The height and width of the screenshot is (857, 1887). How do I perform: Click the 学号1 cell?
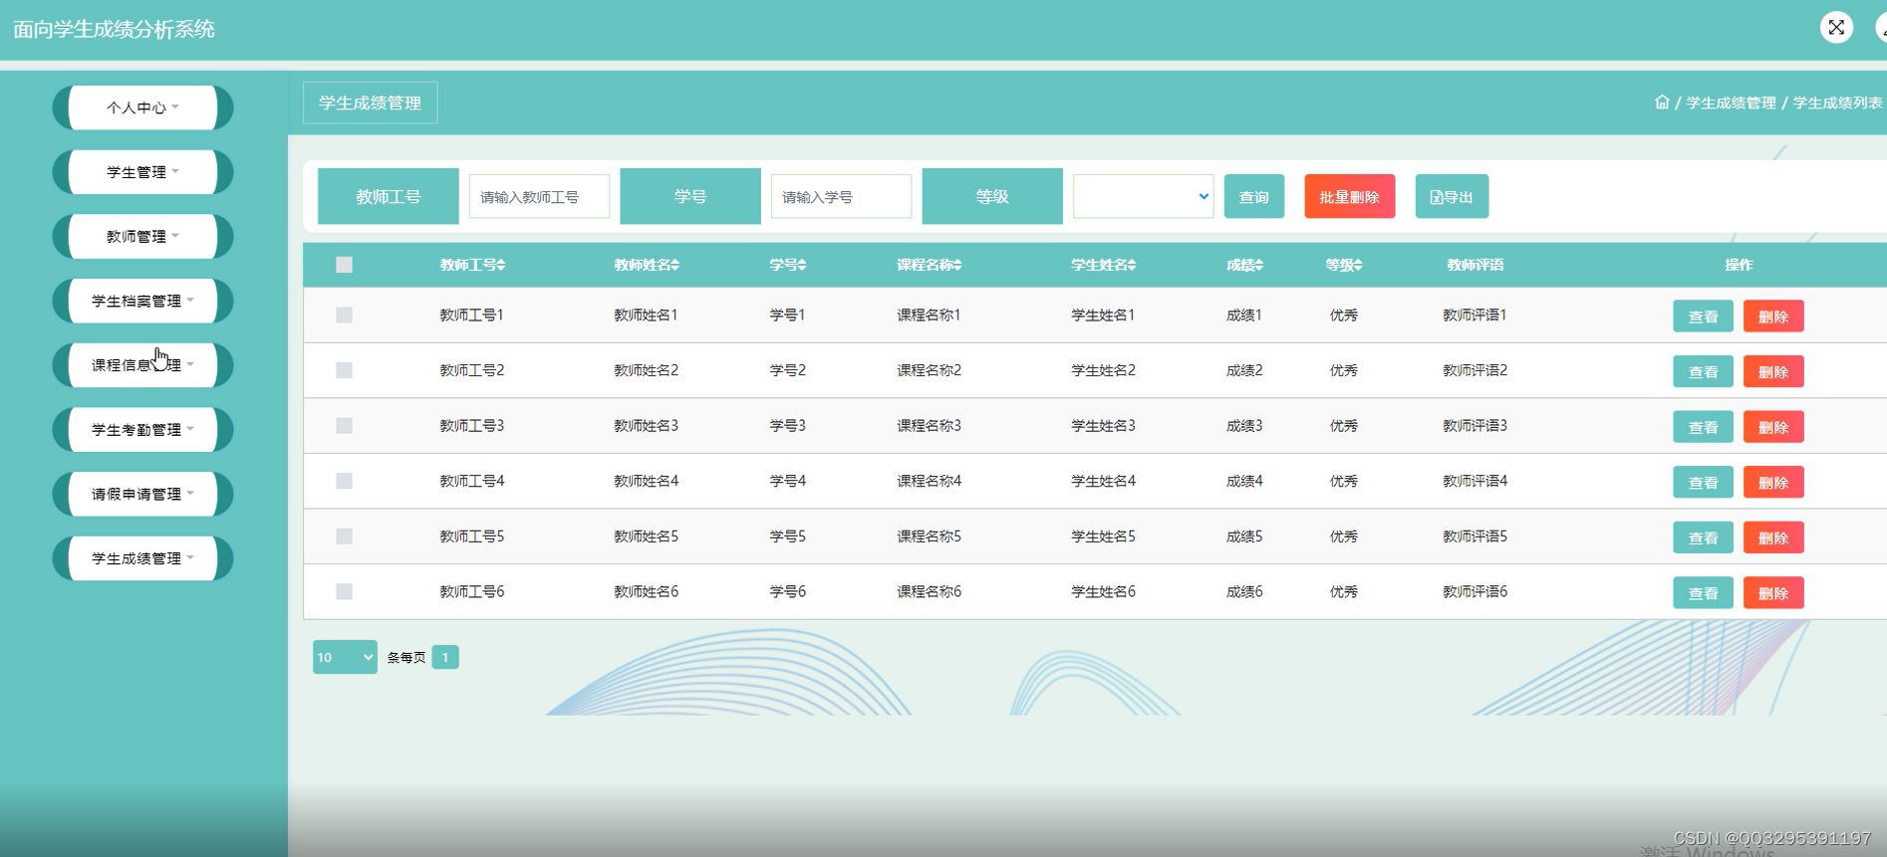[x=787, y=315]
